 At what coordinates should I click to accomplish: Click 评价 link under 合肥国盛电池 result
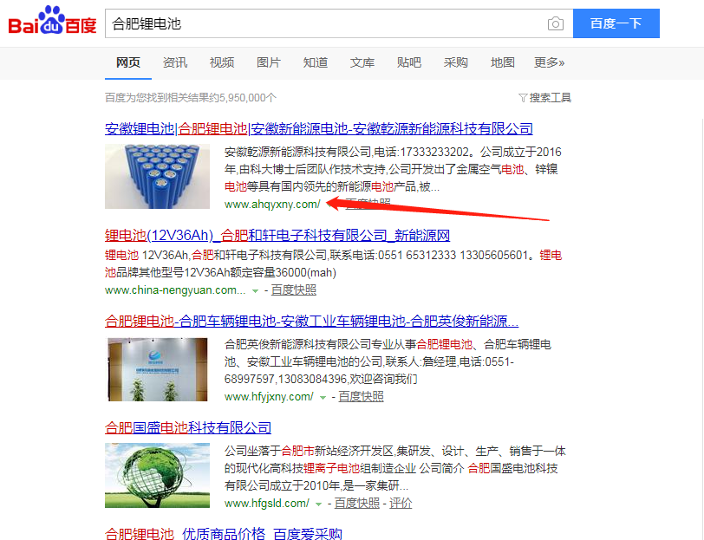click(x=401, y=504)
